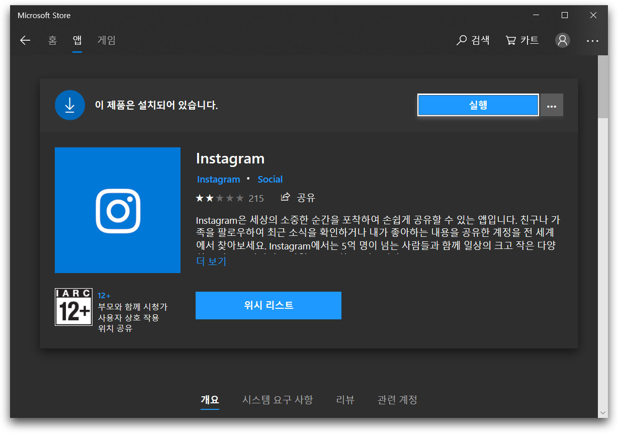The image size is (618, 433).
Task: Click the IARC 12+ rating badge
Action: click(x=73, y=307)
